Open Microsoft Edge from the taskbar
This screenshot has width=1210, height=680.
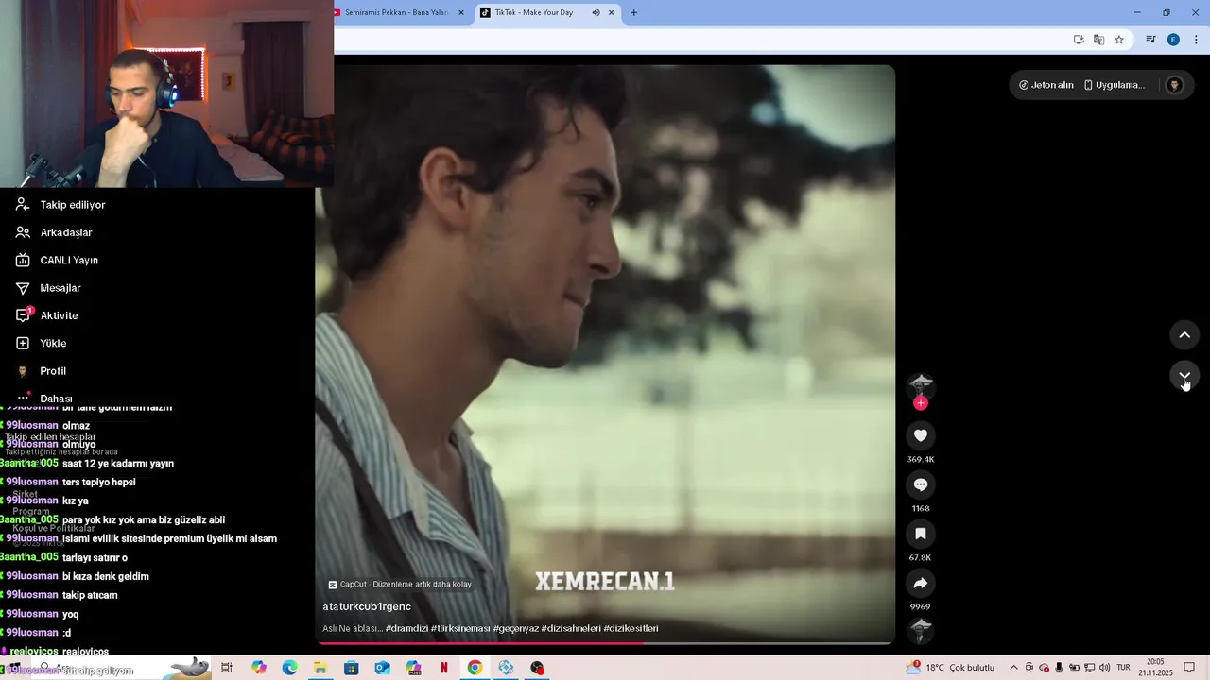pyautogui.click(x=289, y=668)
